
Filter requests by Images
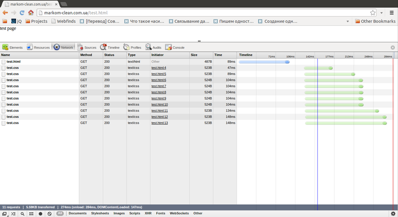pyautogui.click(x=119, y=214)
